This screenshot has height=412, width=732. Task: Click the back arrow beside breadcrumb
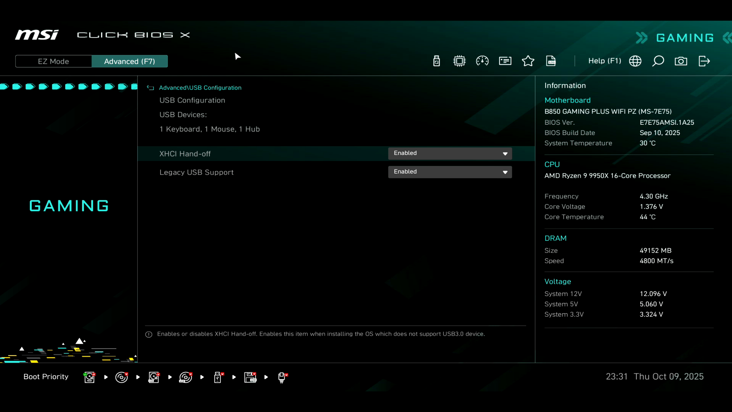click(150, 88)
